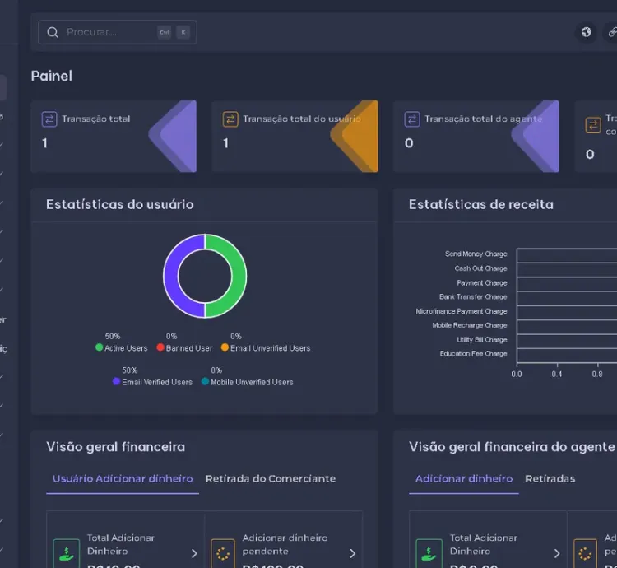Toggle Mobile Unverified Users teal dot
This screenshot has height=568, width=617.
click(205, 381)
